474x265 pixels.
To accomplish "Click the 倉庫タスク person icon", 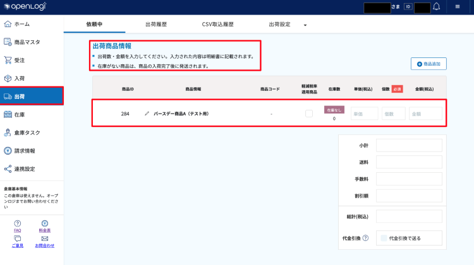I will [8, 132].
